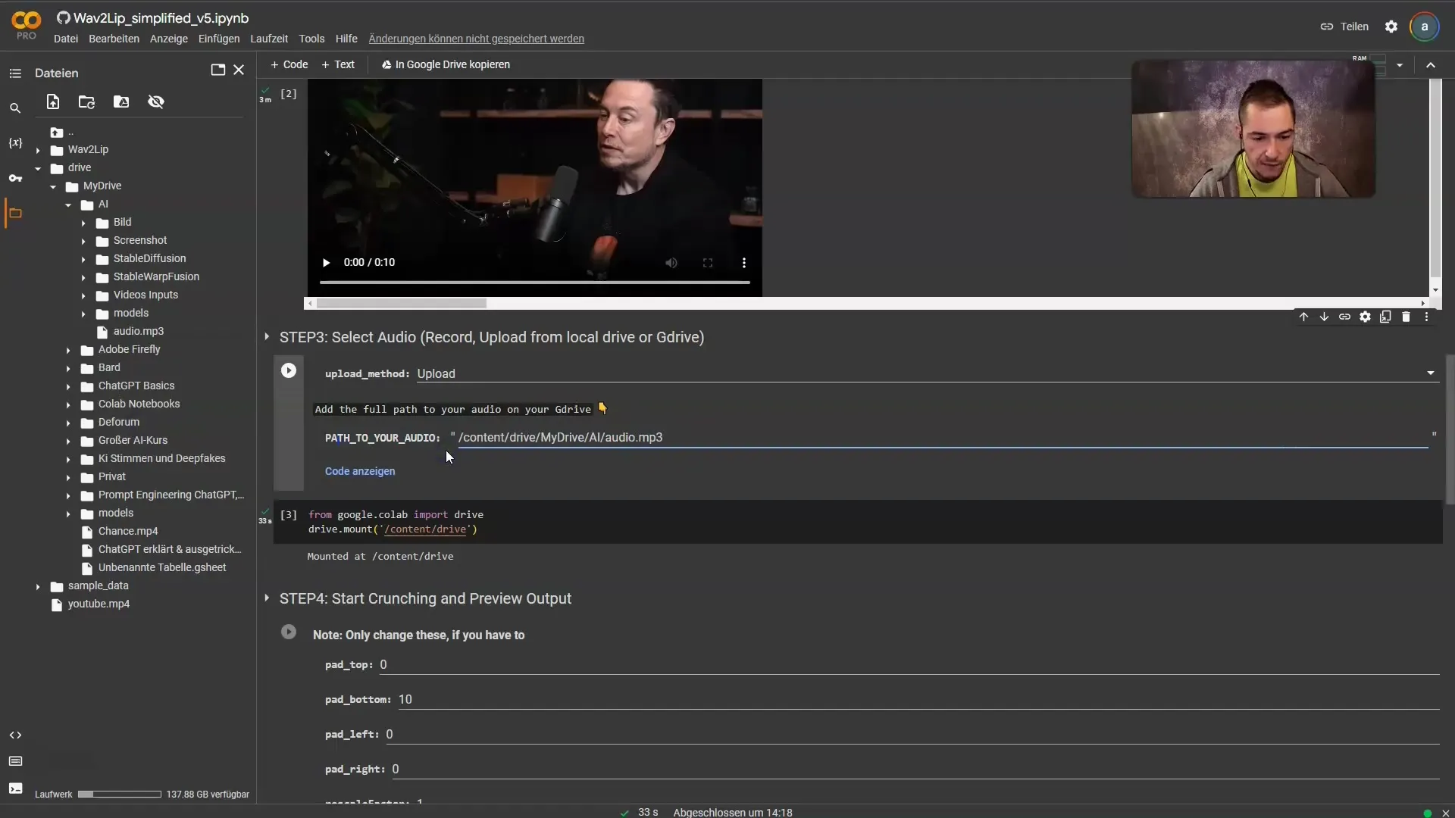
Task: Open the Laufzeit menu
Action: pos(269,38)
